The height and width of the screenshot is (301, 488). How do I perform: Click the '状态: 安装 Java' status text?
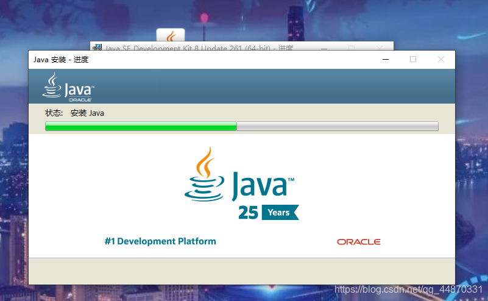pyautogui.click(x=74, y=113)
